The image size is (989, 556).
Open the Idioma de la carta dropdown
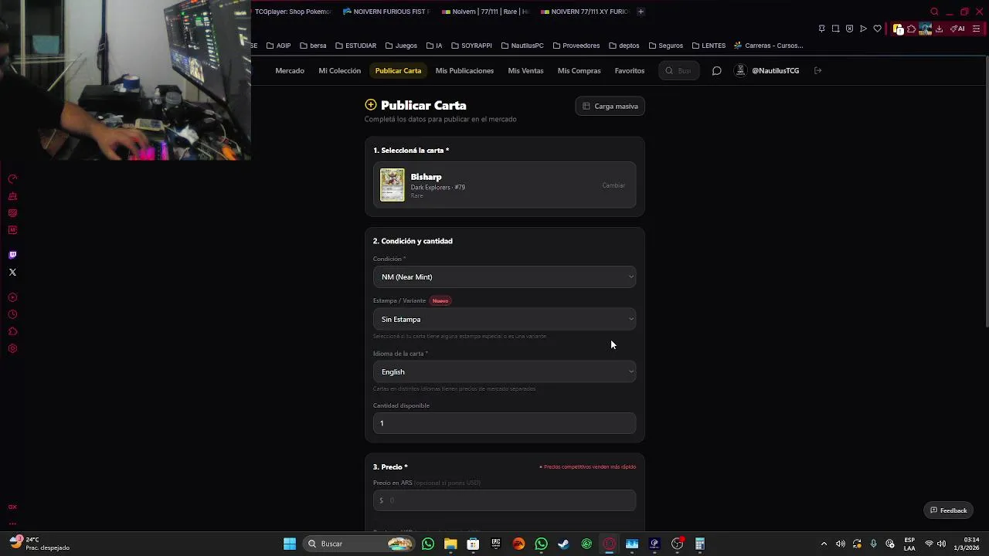coord(505,371)
